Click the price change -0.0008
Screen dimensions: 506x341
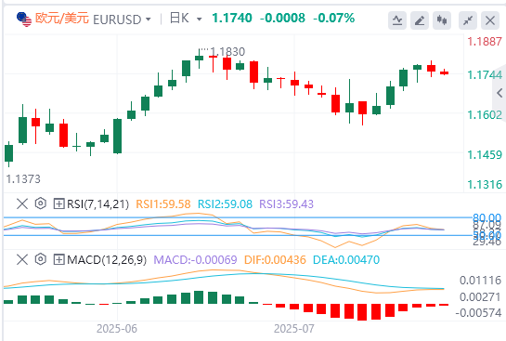point(282,18)
